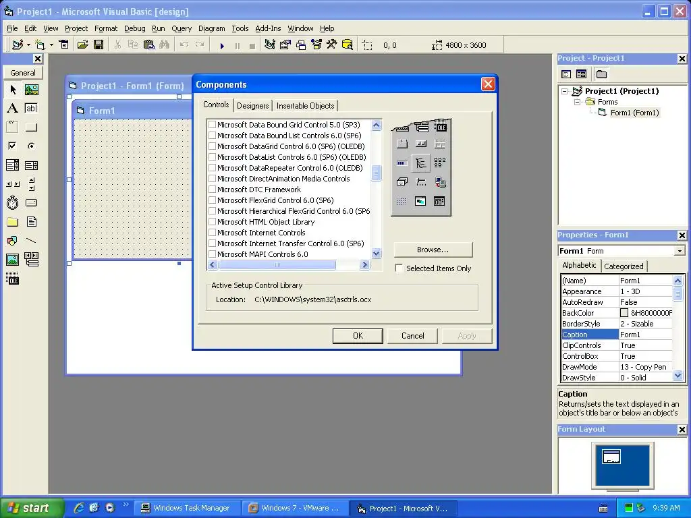The height and width of the screenshot is (518, 691).
Task: Click components list scroll down arrow
Action: (376, 254)
